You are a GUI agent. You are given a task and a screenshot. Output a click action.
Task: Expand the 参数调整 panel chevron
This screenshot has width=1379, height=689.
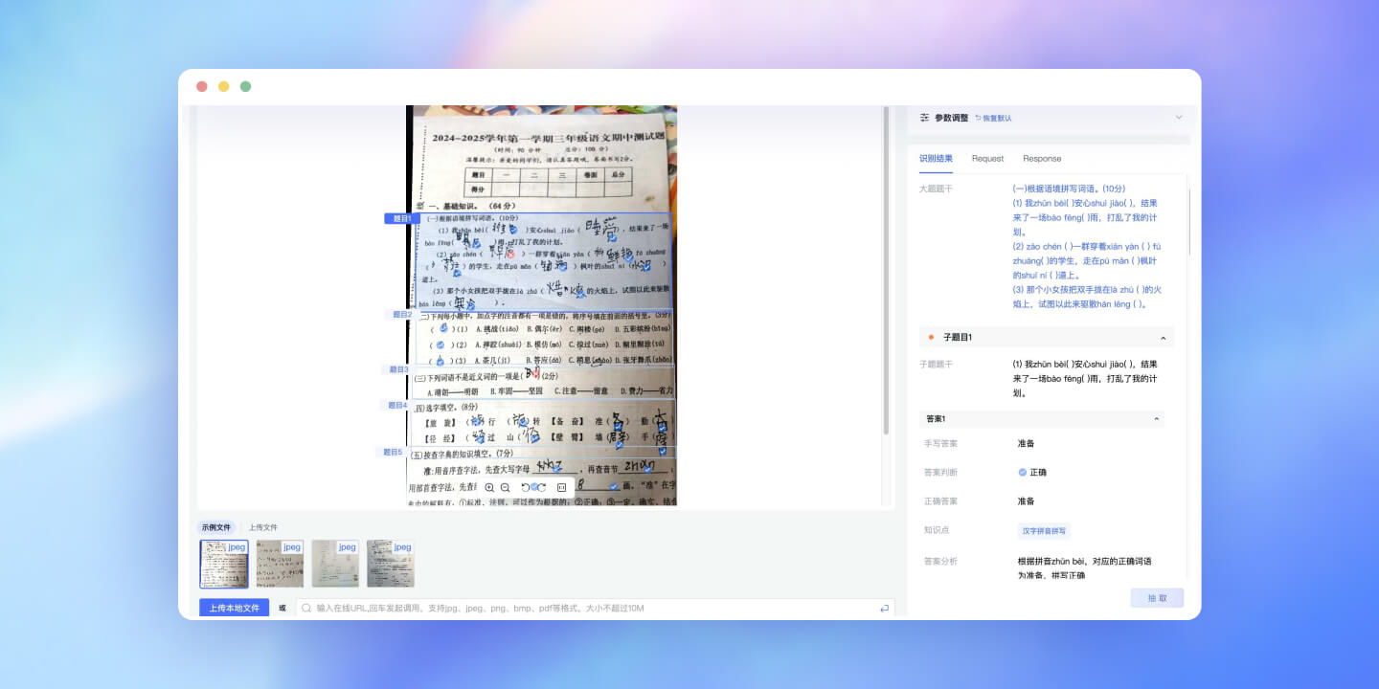1179,118
